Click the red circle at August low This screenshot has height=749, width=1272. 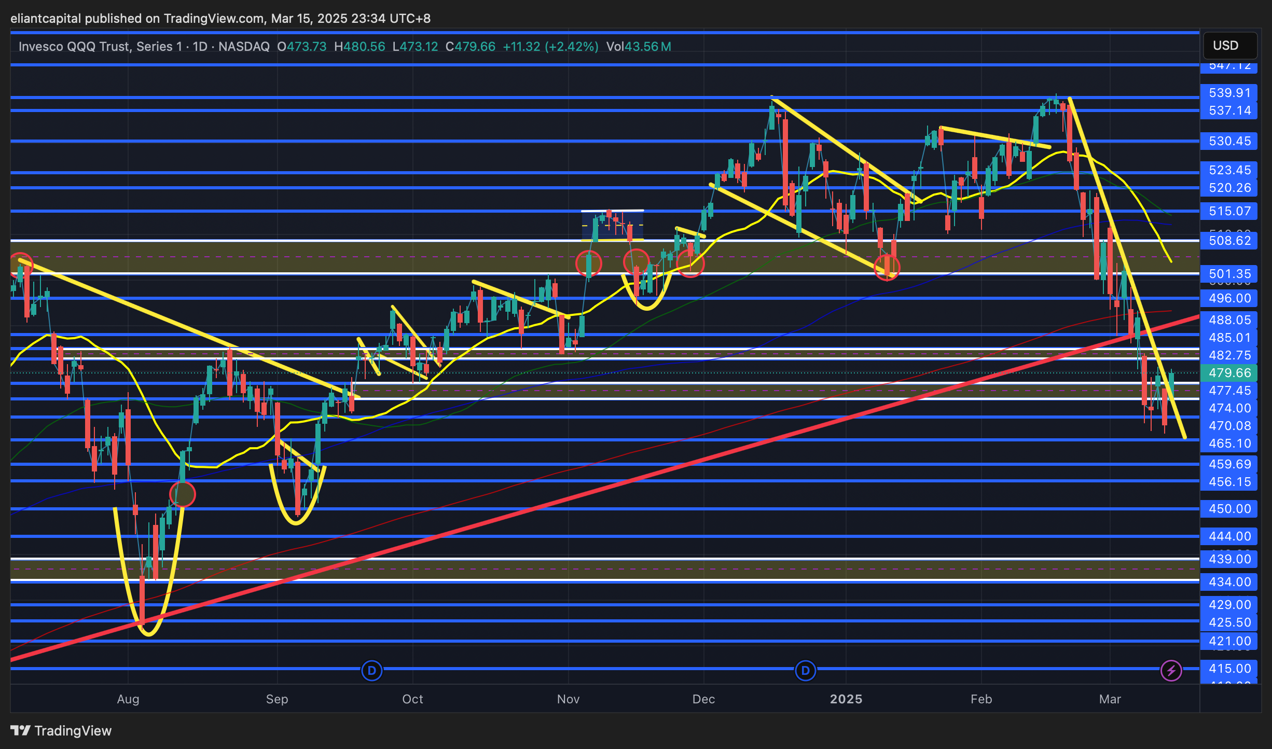[183, 494]
